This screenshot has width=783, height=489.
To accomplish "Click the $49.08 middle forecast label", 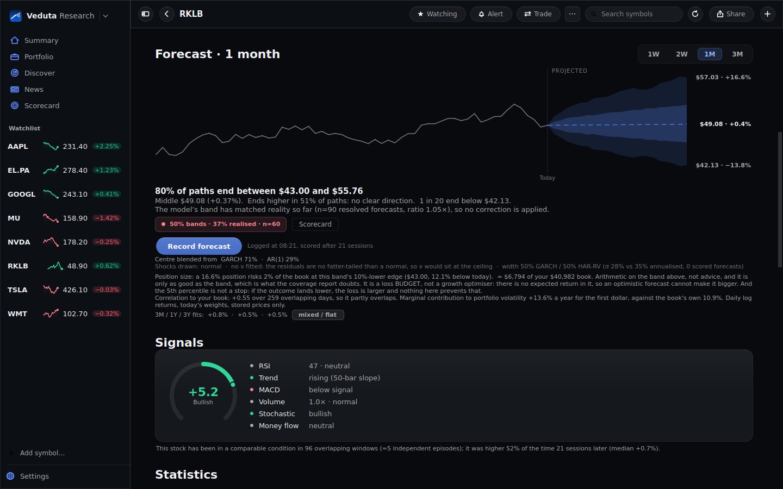I will [x=725, y=124].
